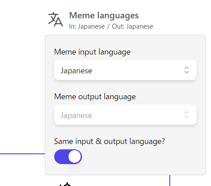Click the horizontal blue connector line at left
The image size is (211, 186).
(22, 154)
